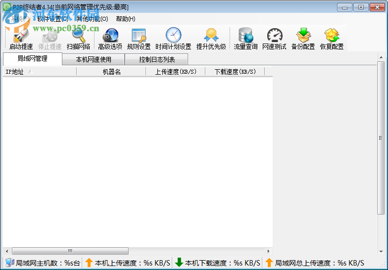Open the 帮助(H) menu
388x270 pixels.
click(x=126, y=19)
